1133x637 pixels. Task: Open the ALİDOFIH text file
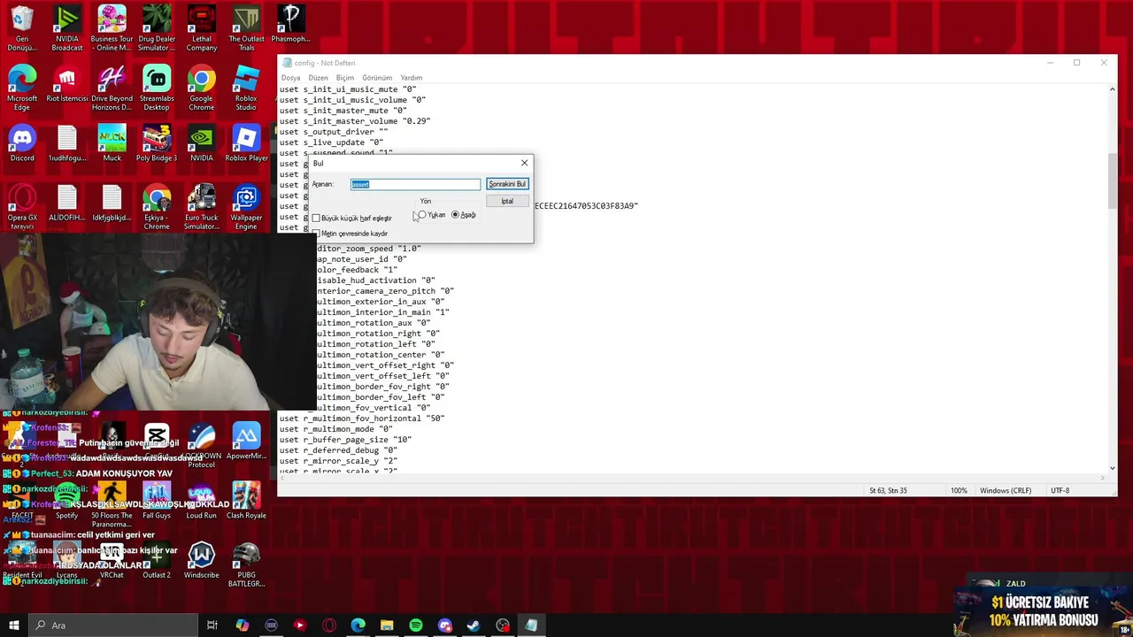point(67,203)
